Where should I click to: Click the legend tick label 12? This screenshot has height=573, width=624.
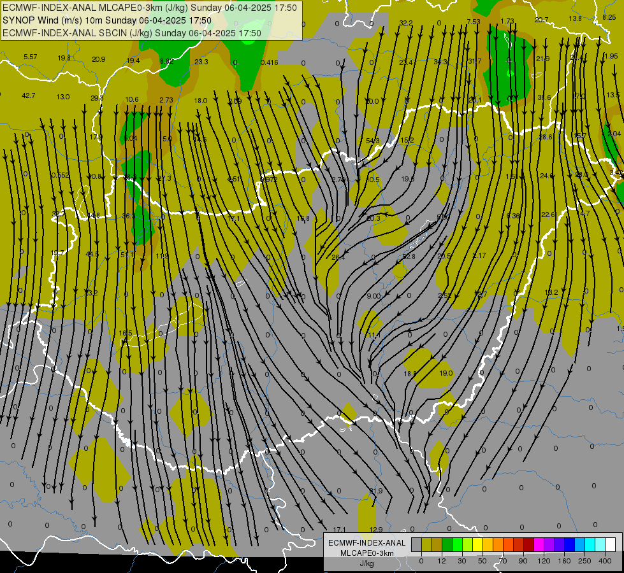441,561
